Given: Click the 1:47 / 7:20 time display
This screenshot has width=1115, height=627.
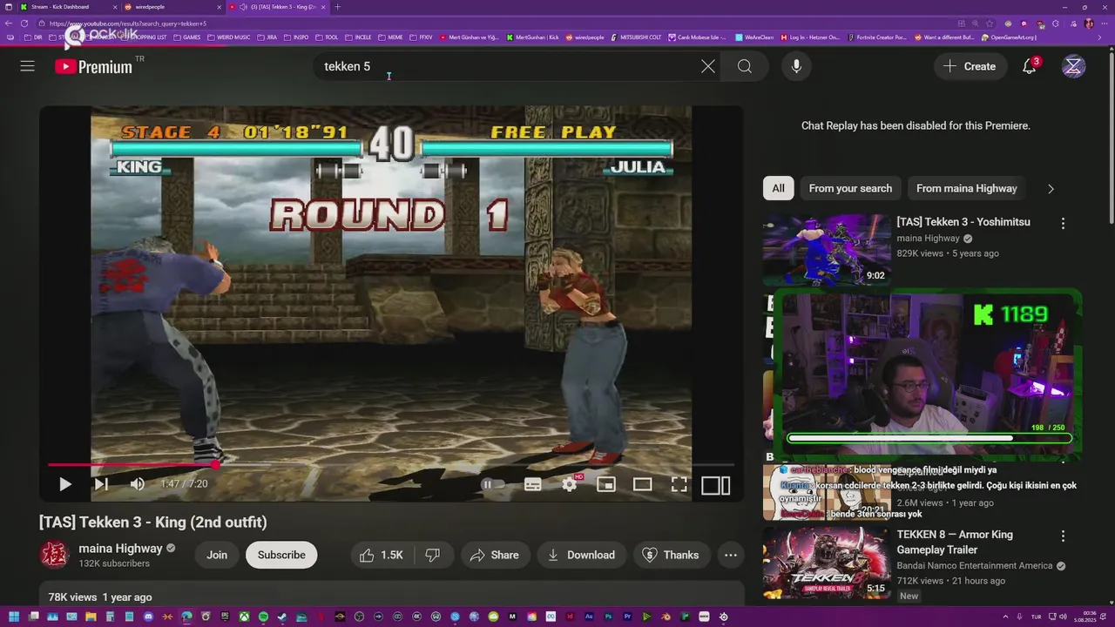Looking at the screenshot, I should tap(184, 484).
